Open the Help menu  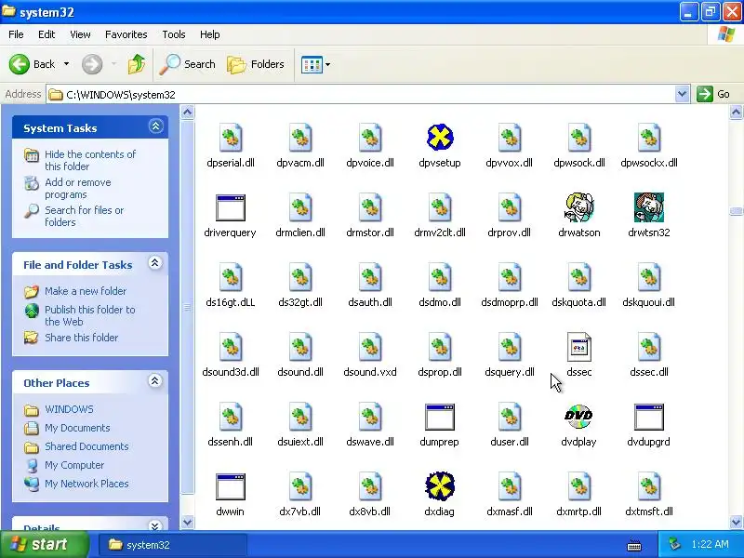[210, 34]
